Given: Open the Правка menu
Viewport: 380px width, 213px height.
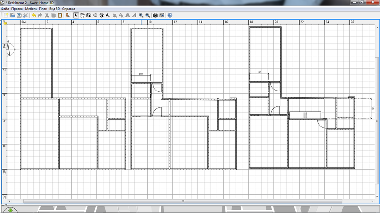Looking at the screenshot, I should click(x=17, y=9).
